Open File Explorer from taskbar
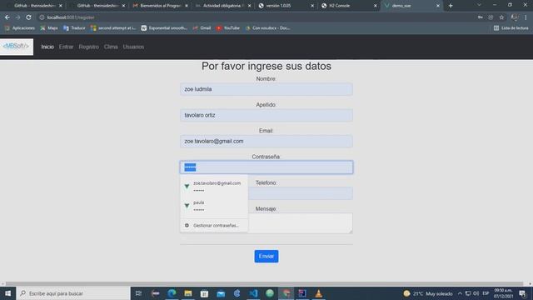Screen dimensions: 533x300 point(188,293)
